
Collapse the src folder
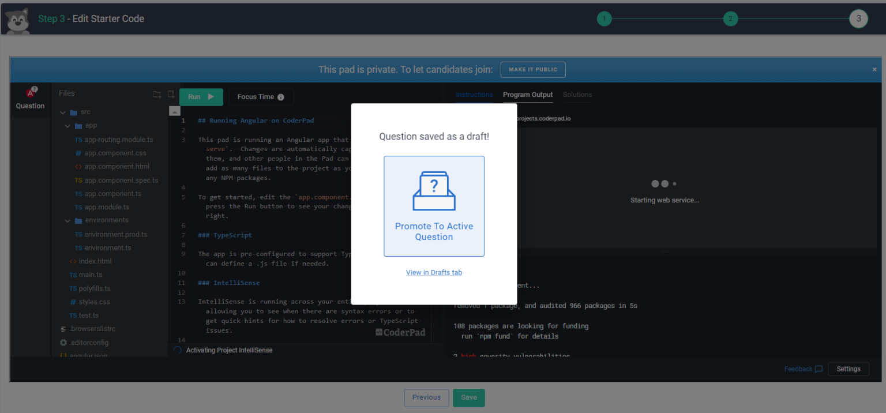[62, 111]
